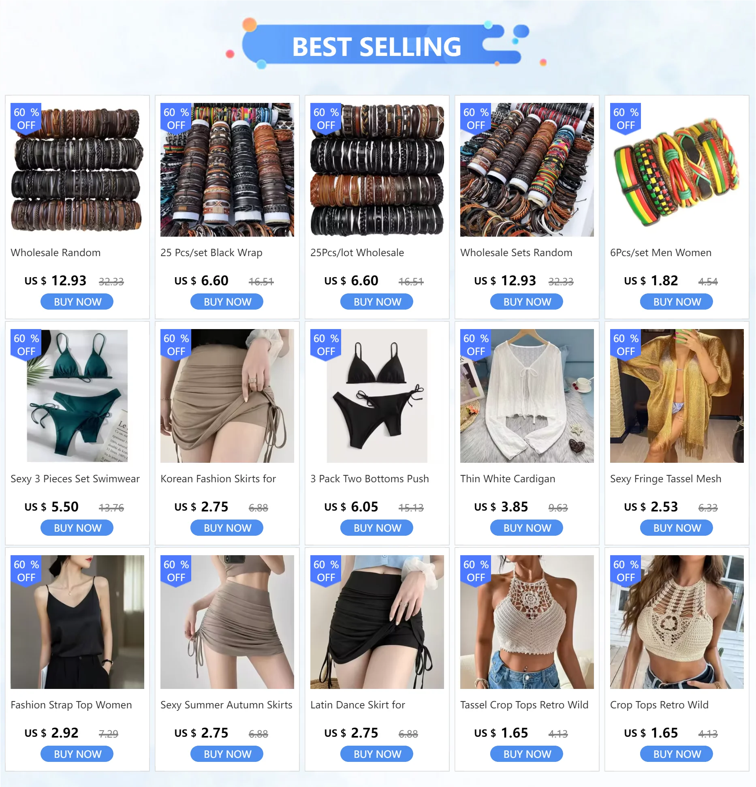Click the 60% OFF badge on 6Pcs/set bracelets
Viewport: 756px width, 787px height.
pos(626,119)
